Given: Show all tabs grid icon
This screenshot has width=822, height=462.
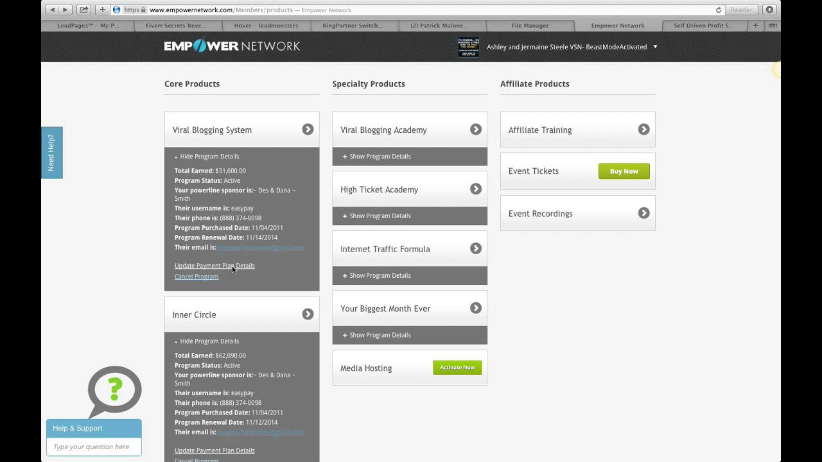Looking at the screenshot, I should pyautogui.click(x=773, y=26).
